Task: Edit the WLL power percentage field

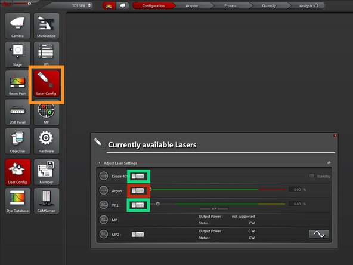Action: tap(295, 204)
